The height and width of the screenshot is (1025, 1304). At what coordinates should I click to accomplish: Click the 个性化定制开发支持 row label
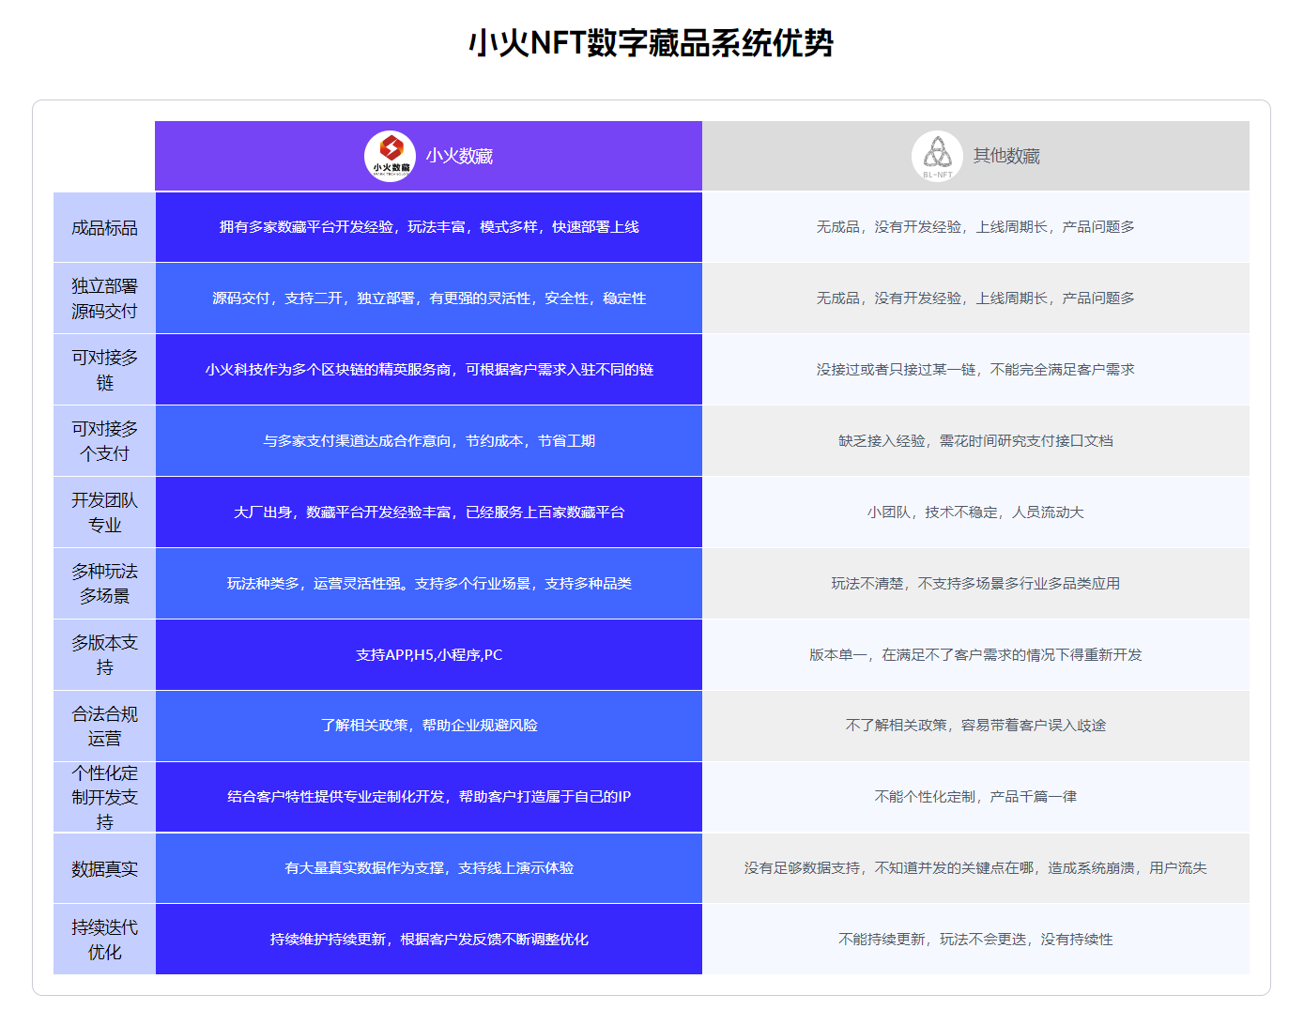pos(104,797)
